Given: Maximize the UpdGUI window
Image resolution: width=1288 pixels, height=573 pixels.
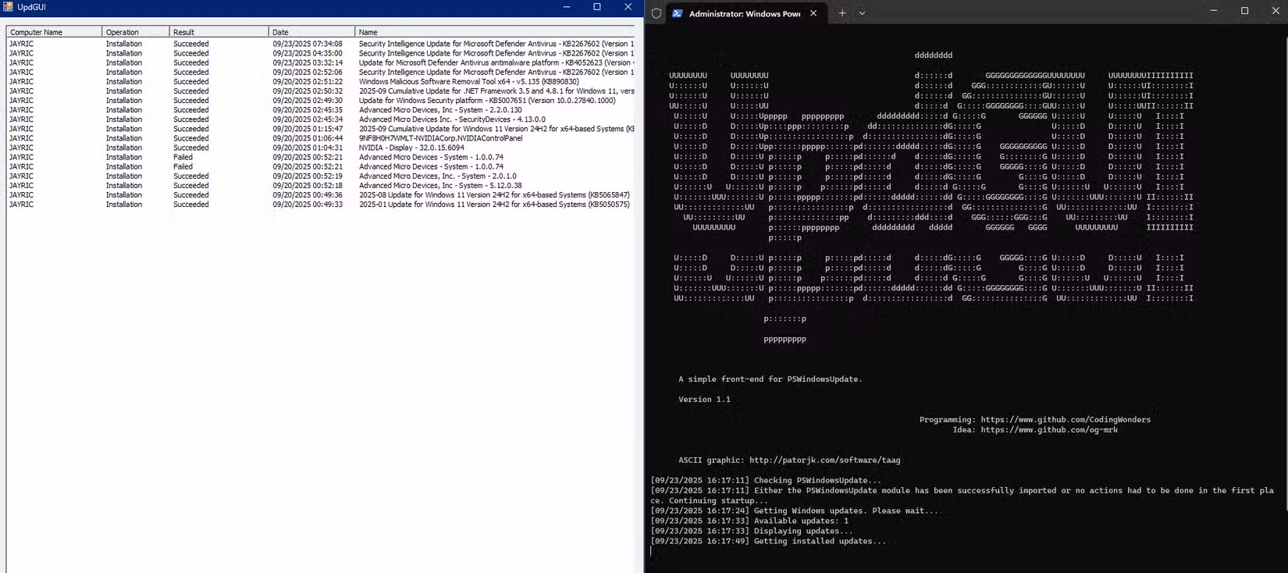Looking at the screenshot, I should [x=597, y=7].
